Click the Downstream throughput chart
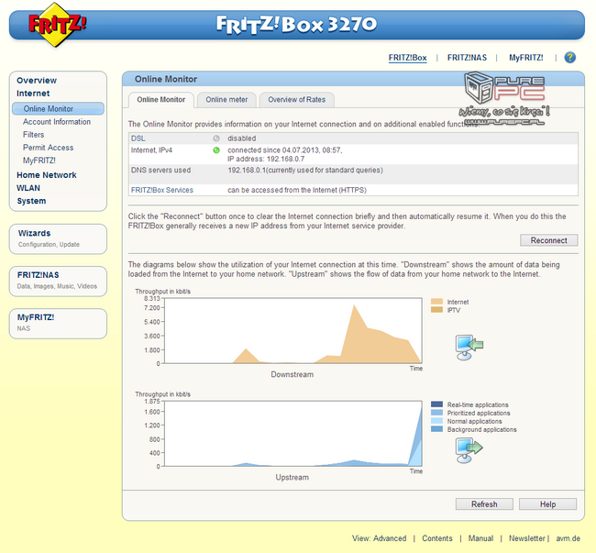 point(293,331)
